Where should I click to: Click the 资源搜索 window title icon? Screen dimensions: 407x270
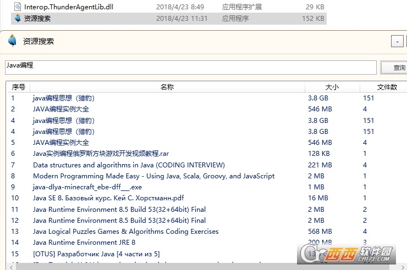pos(12,41)
